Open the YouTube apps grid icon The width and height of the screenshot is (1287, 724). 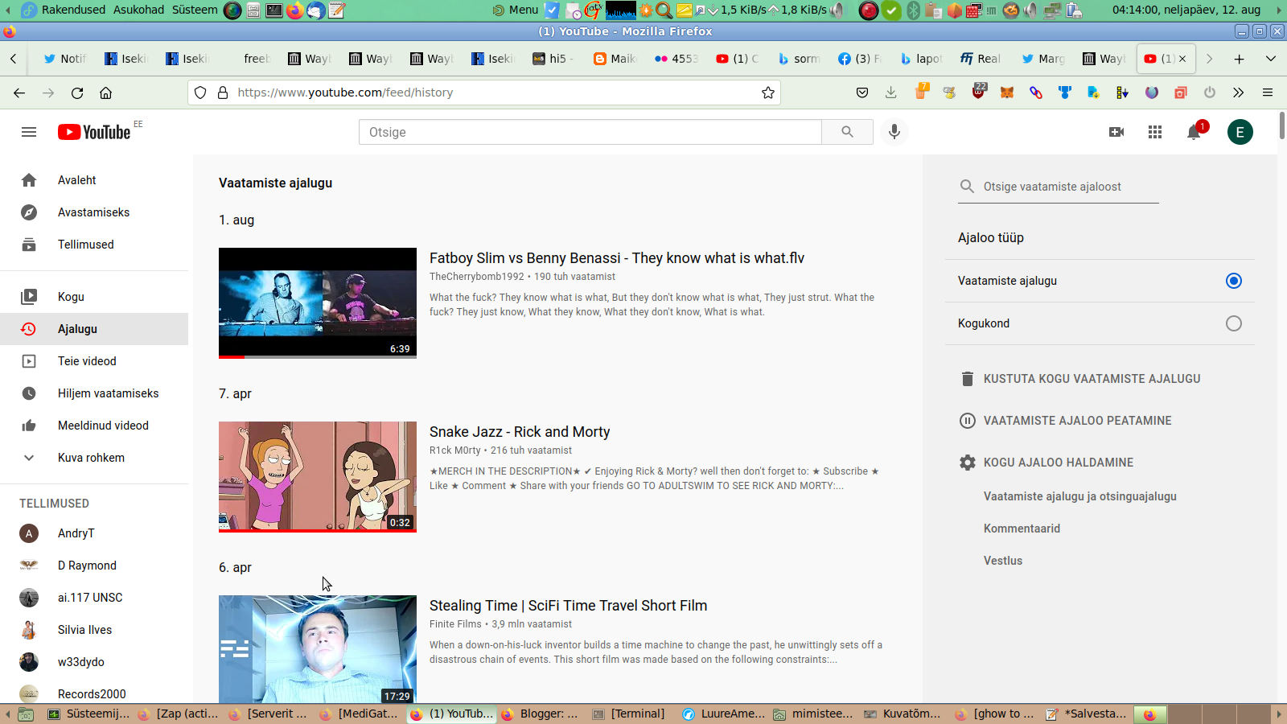(x=1154, y=132)
